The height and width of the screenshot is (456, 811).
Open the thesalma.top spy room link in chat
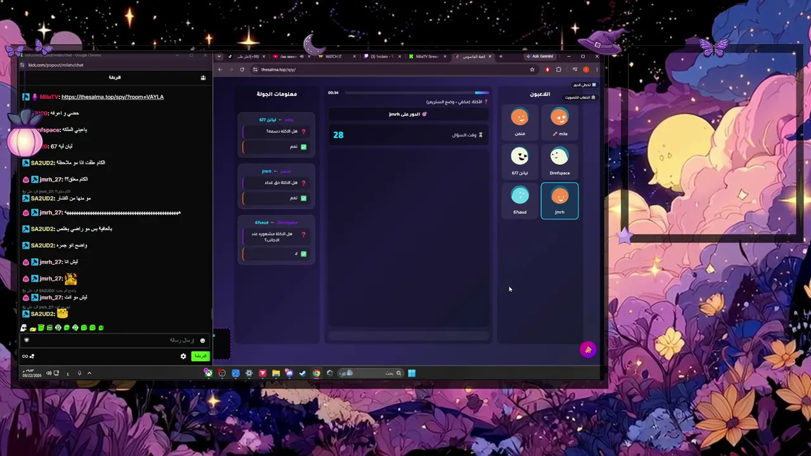tap(112, 97)
